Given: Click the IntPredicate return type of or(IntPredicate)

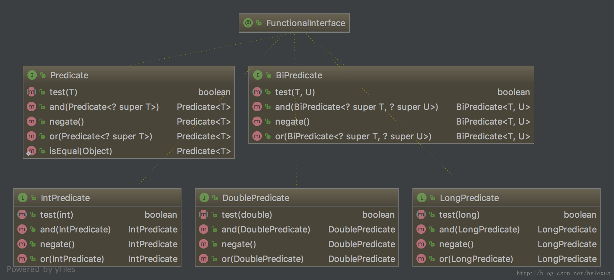Looking at the screenshot, I should pos(153,259).
